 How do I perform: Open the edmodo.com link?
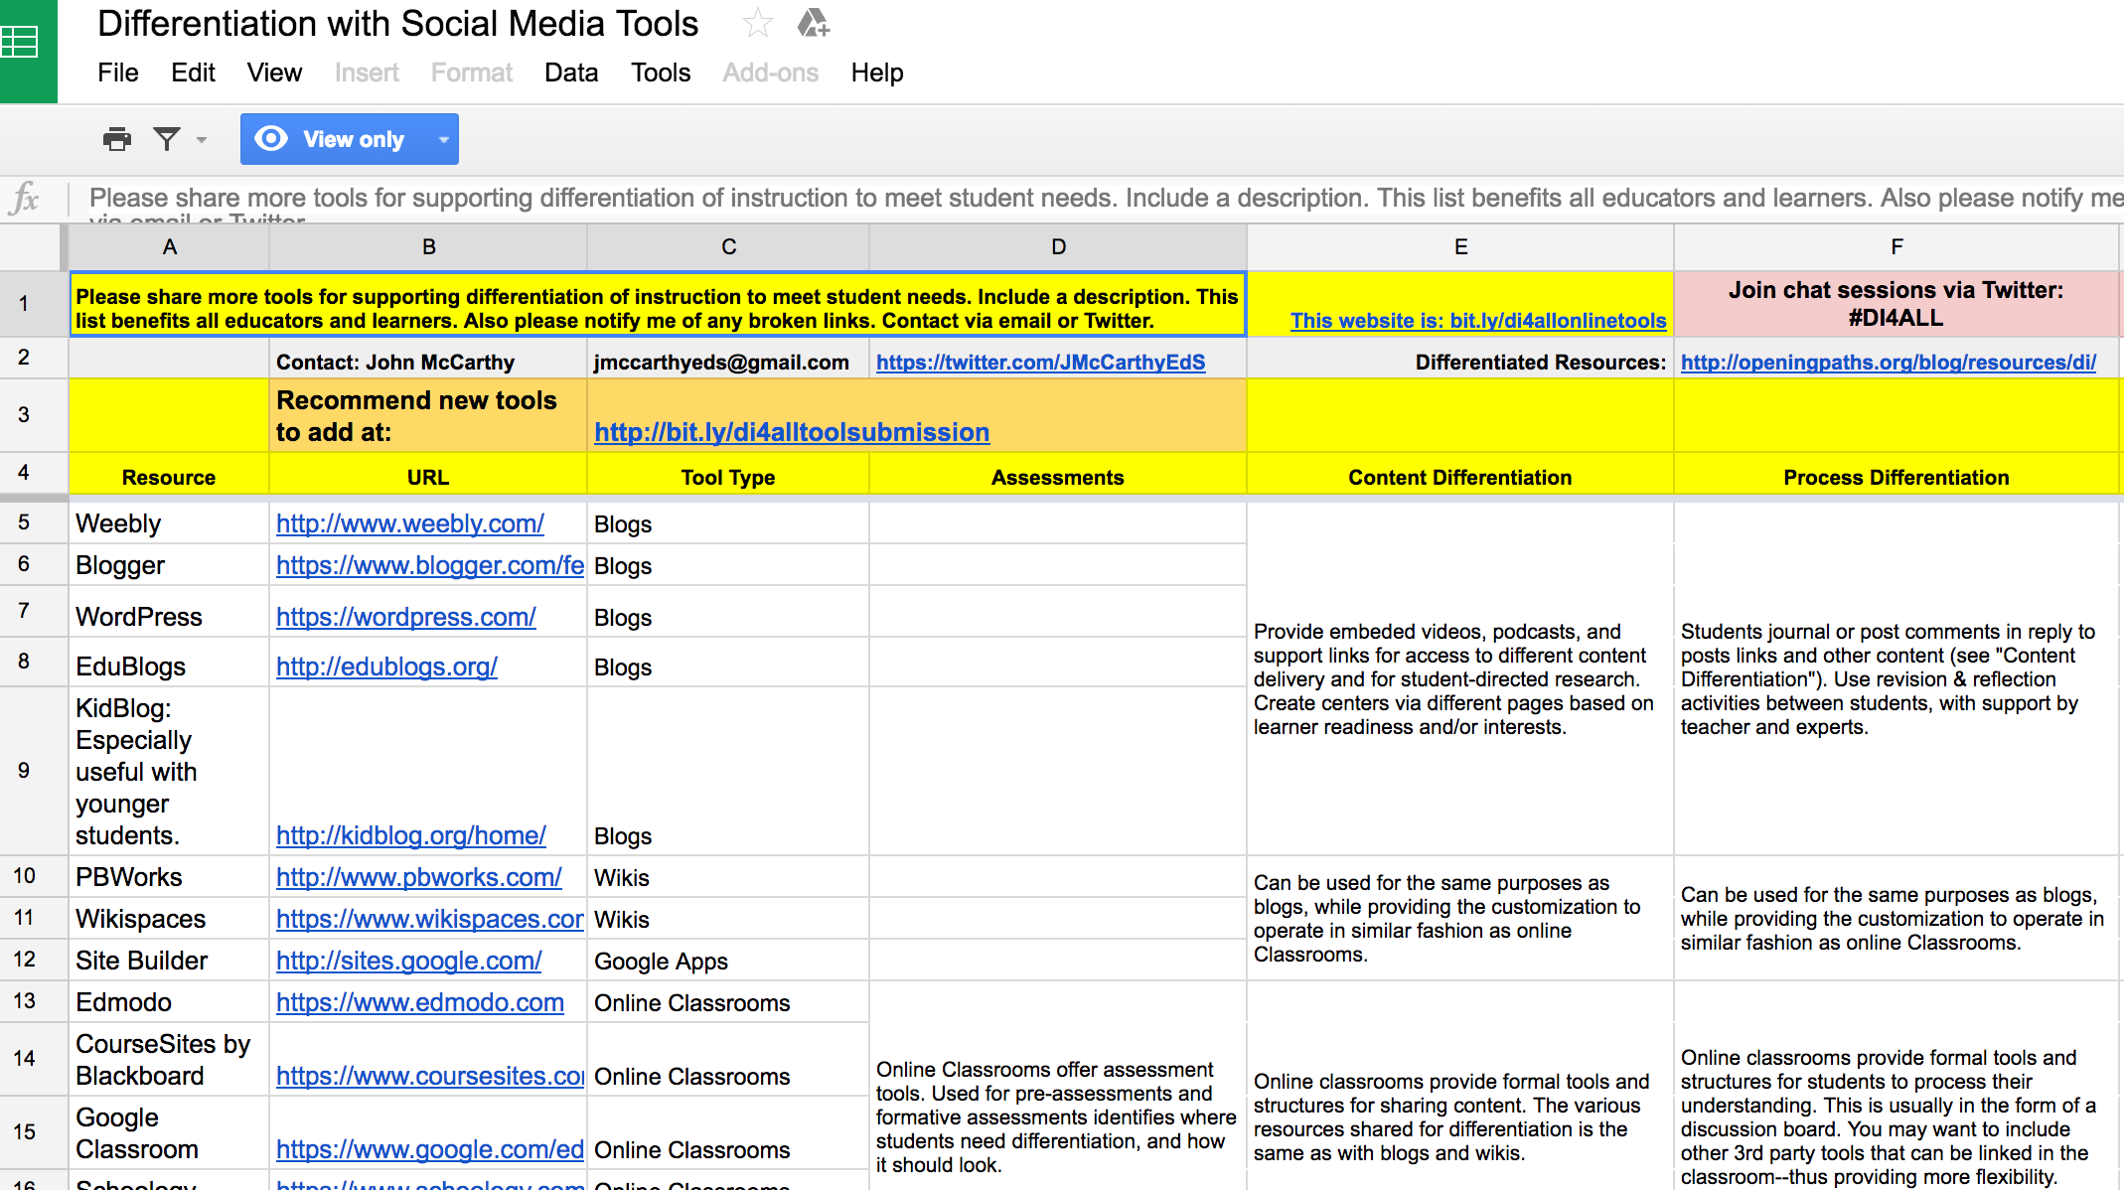419,1002
